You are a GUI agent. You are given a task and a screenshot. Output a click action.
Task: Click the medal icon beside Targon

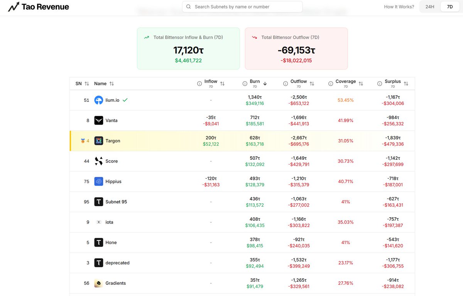click(x=83, y=141)
